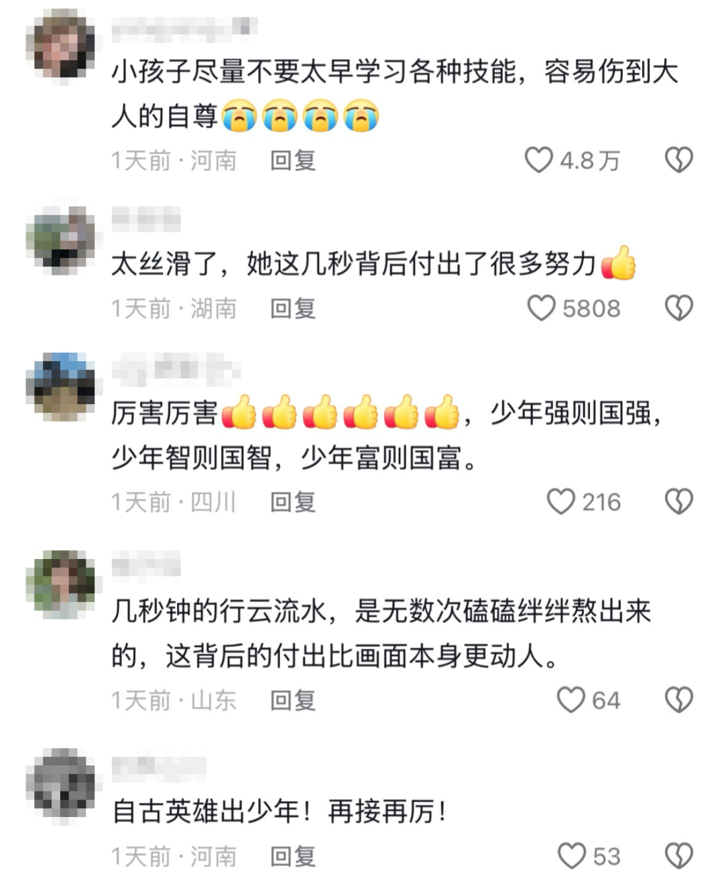The image size is (724, 876).
Task: Reply to the 几秒钟的行云流水 comment
Action: [x=293, y=700]
